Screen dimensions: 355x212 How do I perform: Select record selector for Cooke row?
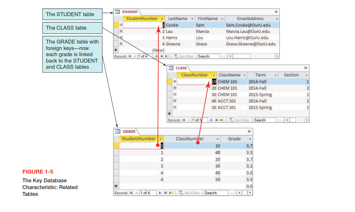pyautogui.click(x=116, y=25)
